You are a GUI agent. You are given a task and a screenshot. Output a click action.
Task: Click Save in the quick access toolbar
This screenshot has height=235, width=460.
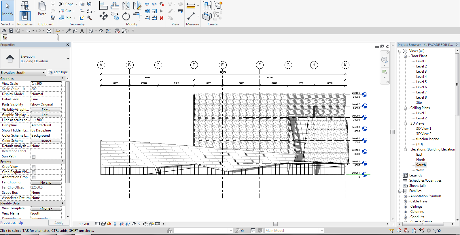[x=11, y=31]
